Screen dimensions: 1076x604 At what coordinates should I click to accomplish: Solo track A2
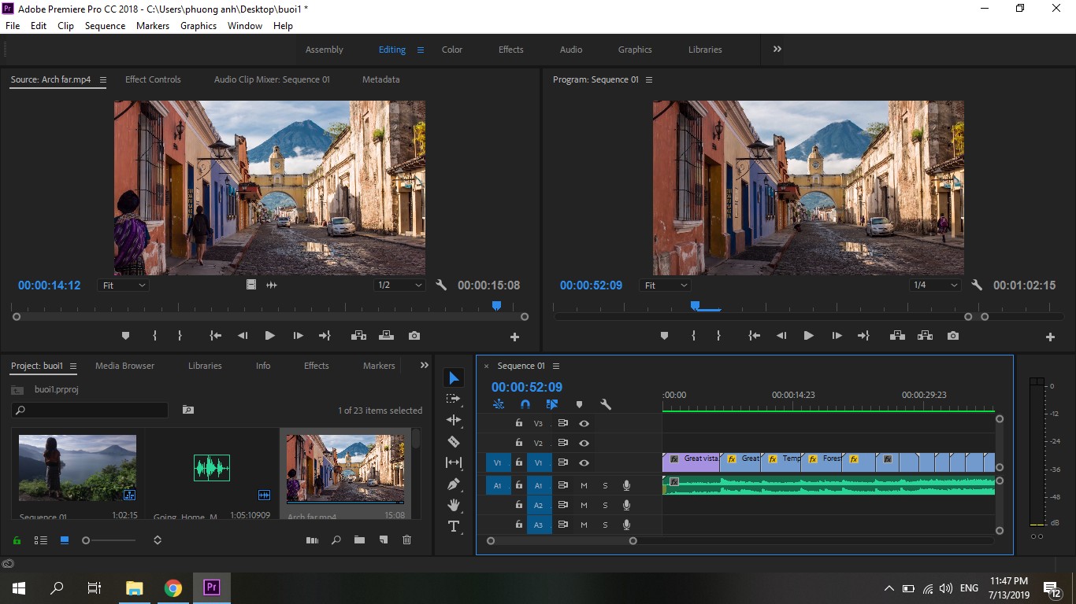point(605,505)
